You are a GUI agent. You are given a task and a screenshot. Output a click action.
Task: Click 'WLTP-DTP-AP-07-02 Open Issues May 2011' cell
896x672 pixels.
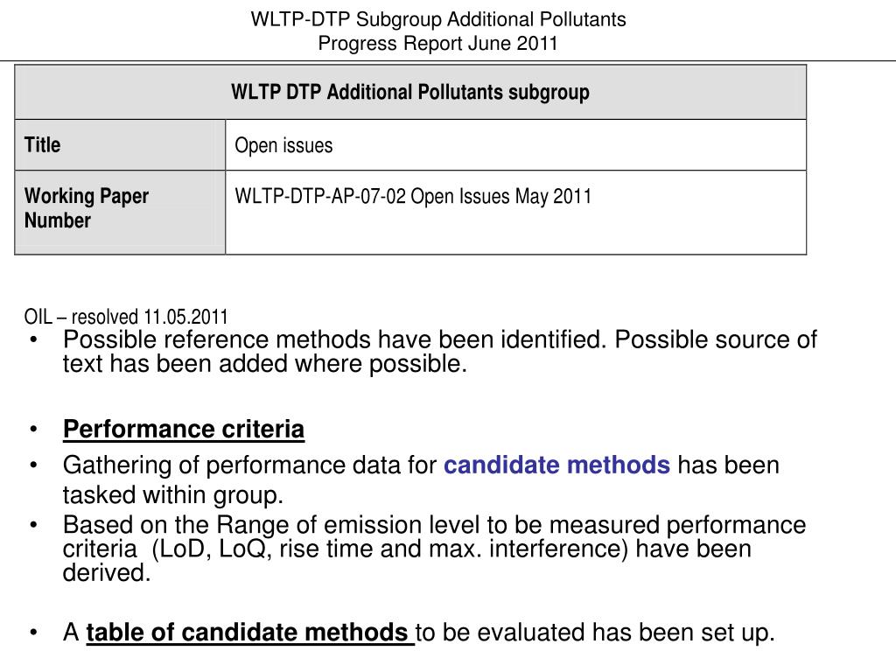(516, 212)
